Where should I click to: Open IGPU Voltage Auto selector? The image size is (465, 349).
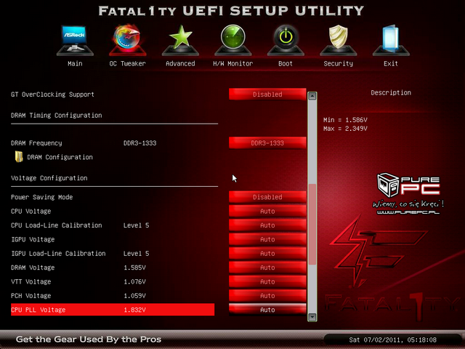click(x=267, y=239)
